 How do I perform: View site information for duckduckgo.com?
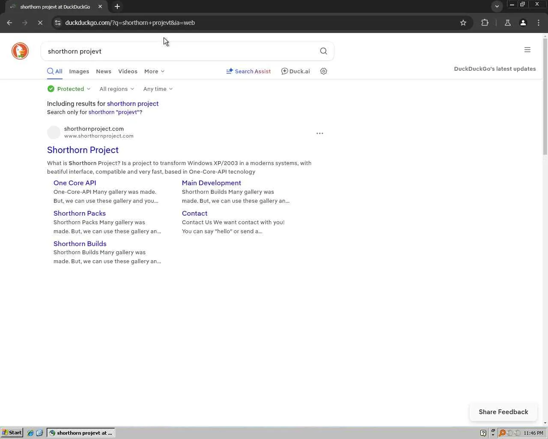58,23
